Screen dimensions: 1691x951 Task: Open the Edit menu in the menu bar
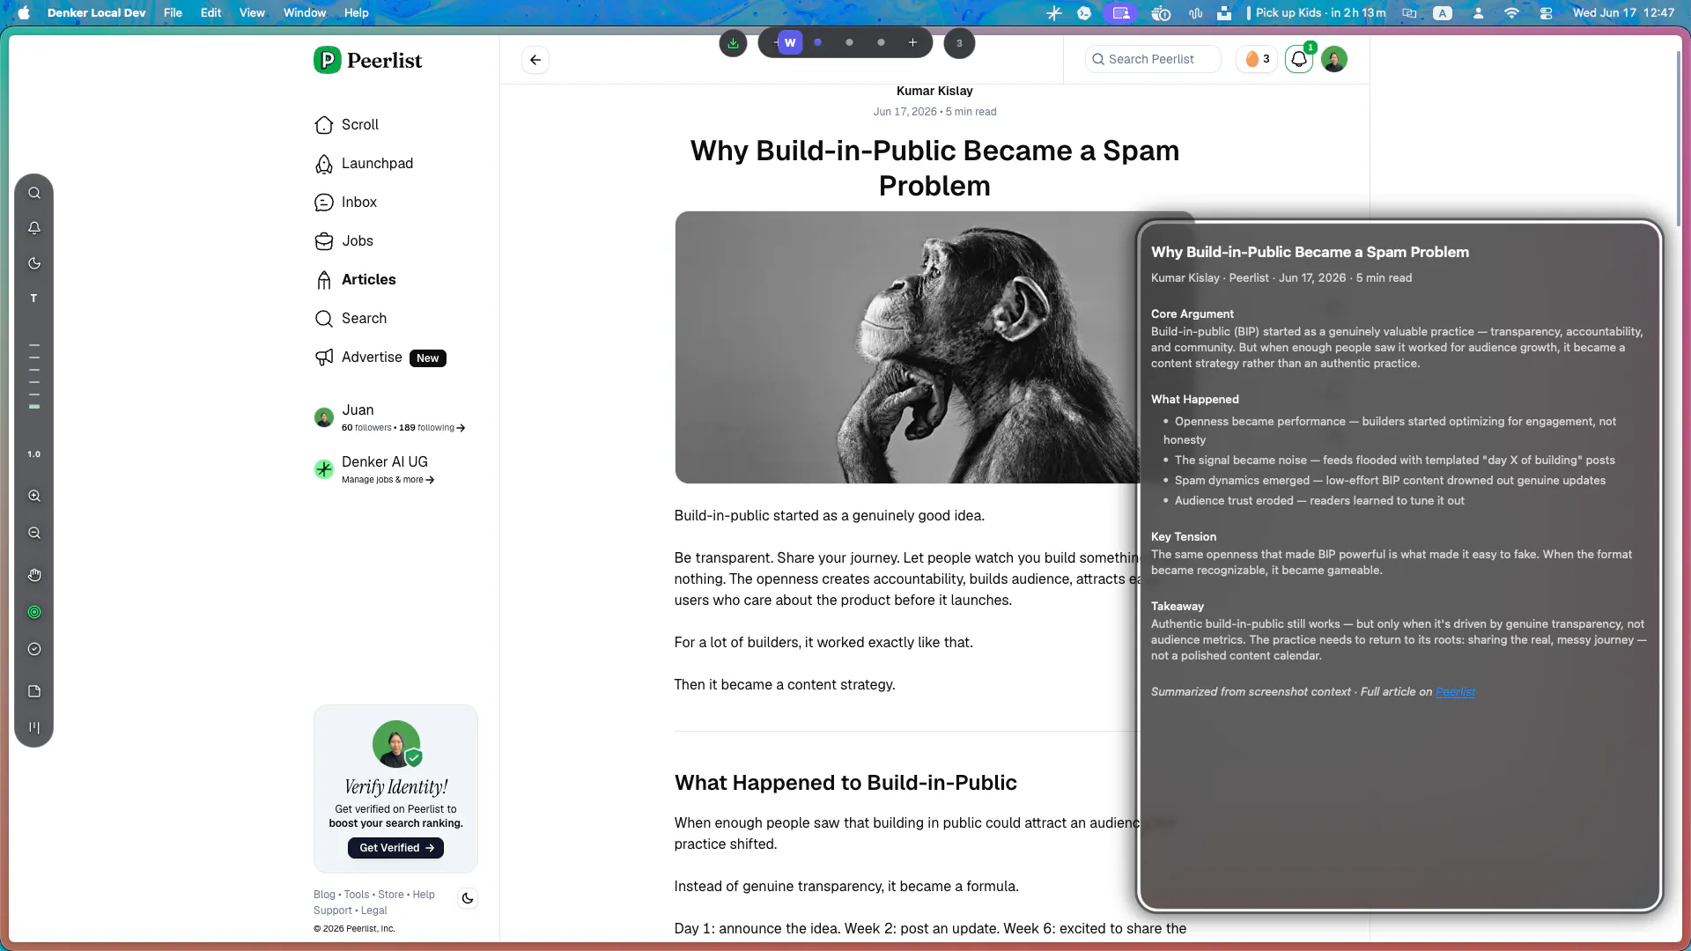[x=210, y=12]
